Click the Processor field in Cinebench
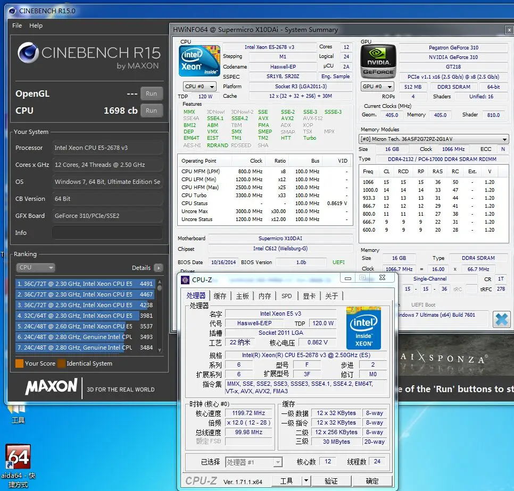Screen dimensions: 514x491 [107, 148]
